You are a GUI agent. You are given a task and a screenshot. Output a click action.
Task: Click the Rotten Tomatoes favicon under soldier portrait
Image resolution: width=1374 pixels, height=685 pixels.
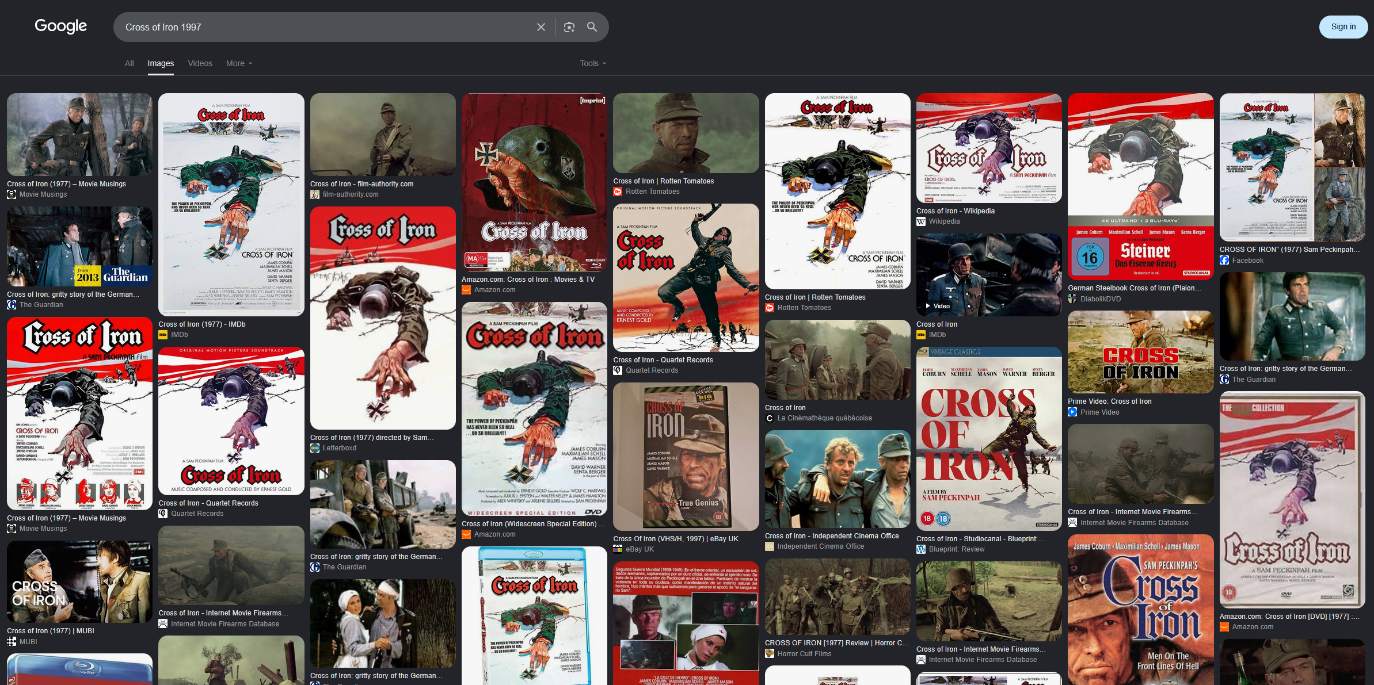click(x=618, y=192)
